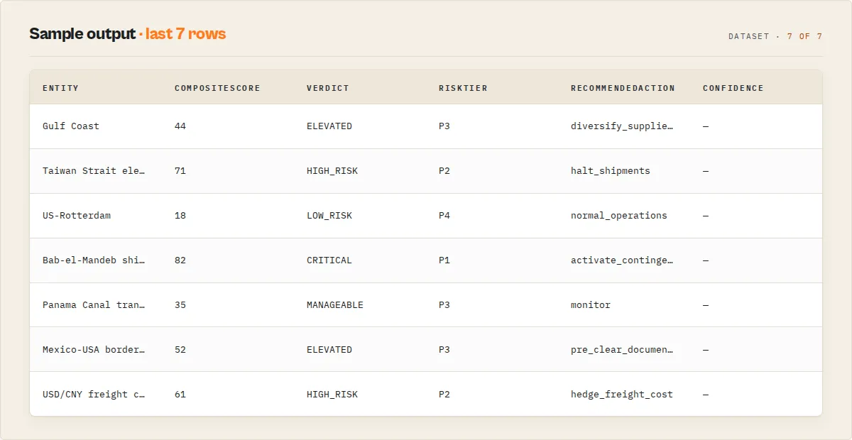The width and height of the screenshot is (852, 440).
Task: Click P3 risk tier in Gulf Coast row
Action: (x=444, y=126)
